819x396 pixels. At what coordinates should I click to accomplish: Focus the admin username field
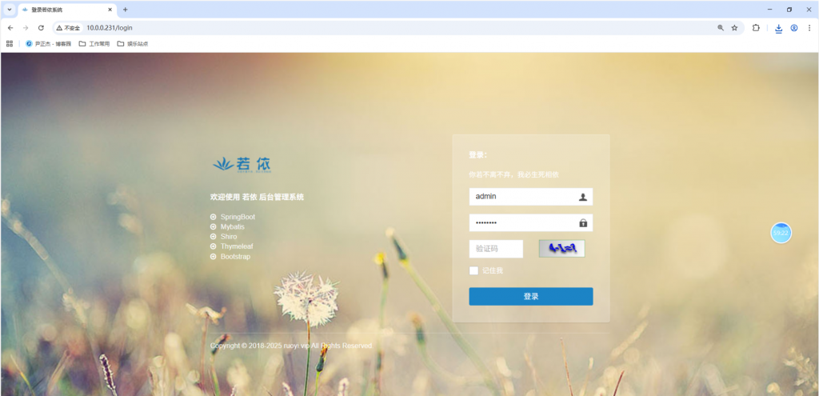click(x=531, y=197)
